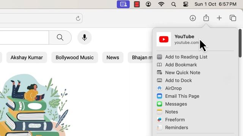This screenshot has height=136, width=243.
Task: Open the Wi-Fi status menu
Action: tap(161, 4)
